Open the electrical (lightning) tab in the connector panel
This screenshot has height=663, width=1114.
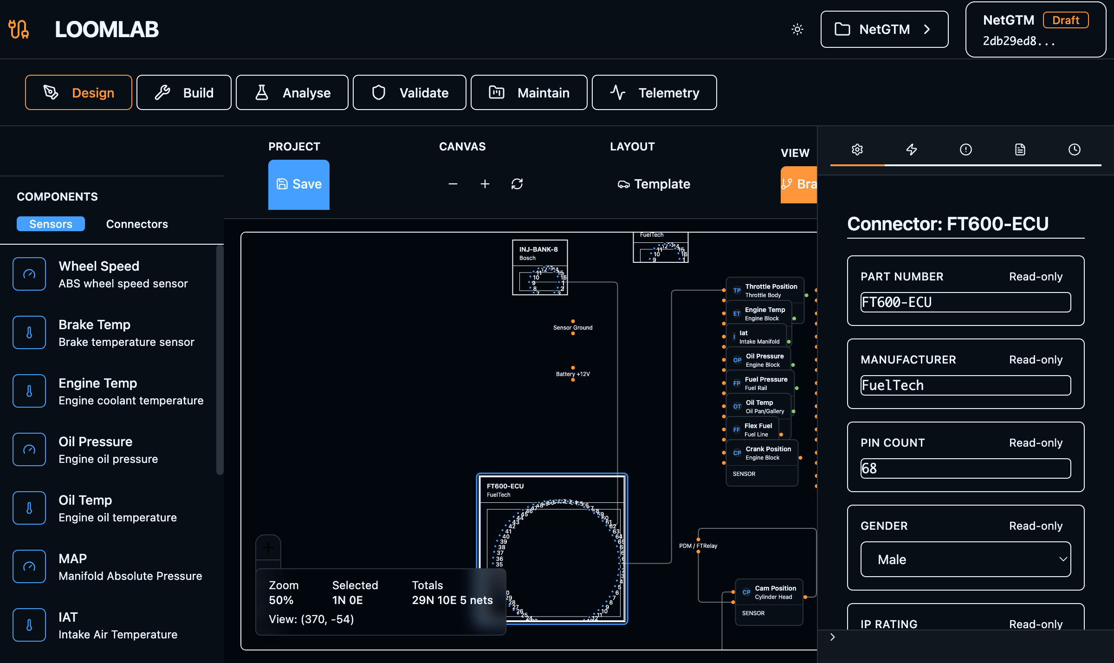coord(911,149)
